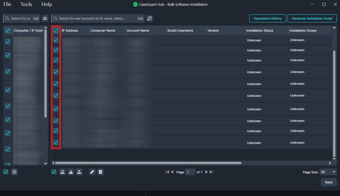Refresh the user accounts list
Viewport: 340px width, 196px height.
(149, 18)
